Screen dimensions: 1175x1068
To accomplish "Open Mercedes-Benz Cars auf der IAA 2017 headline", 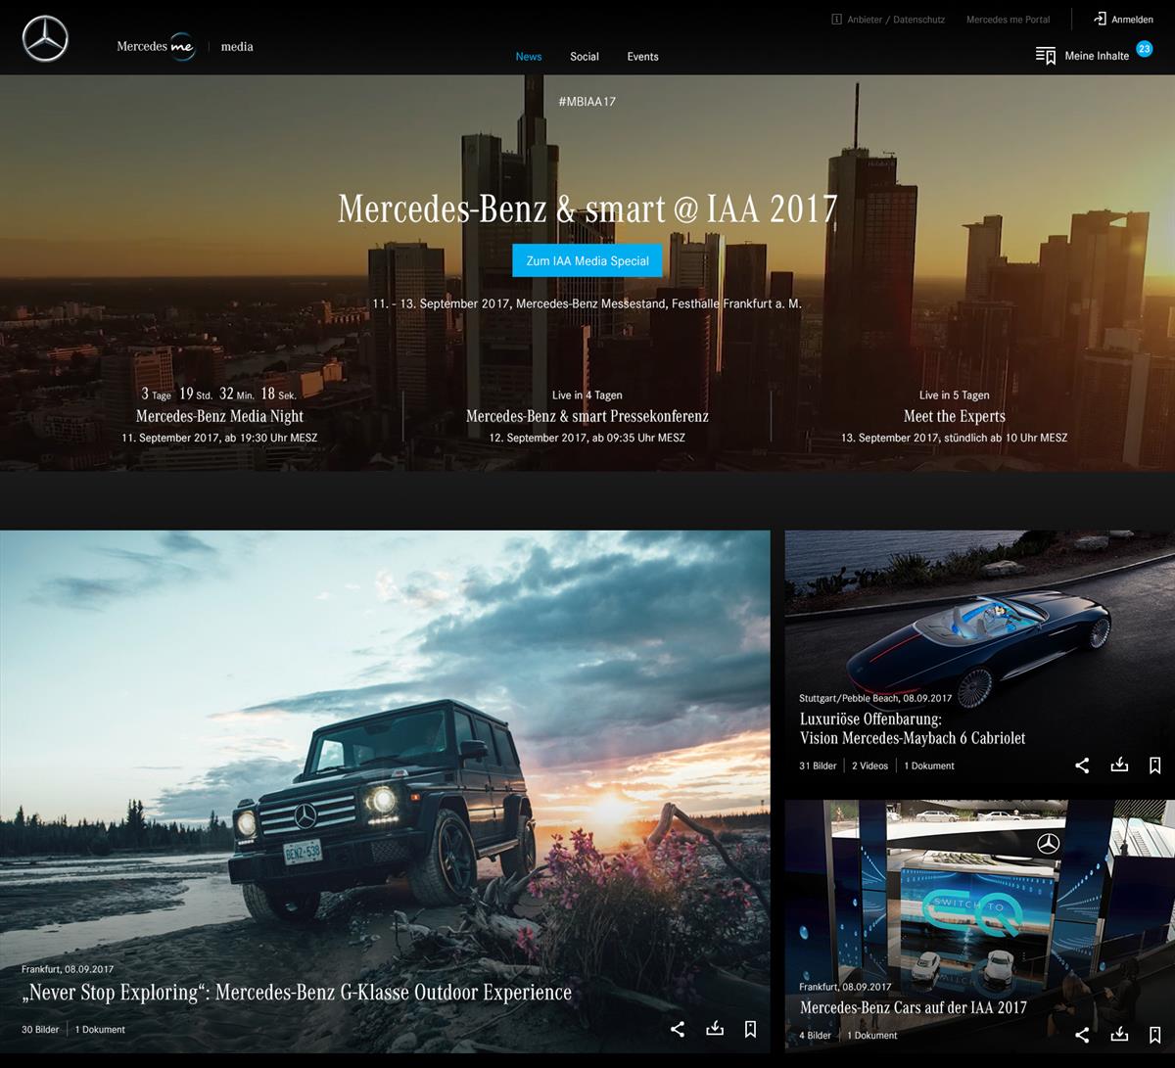I will coord(914,1007).
